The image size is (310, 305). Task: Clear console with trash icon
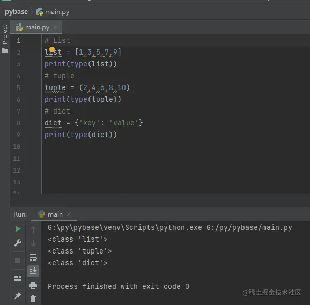33,299
